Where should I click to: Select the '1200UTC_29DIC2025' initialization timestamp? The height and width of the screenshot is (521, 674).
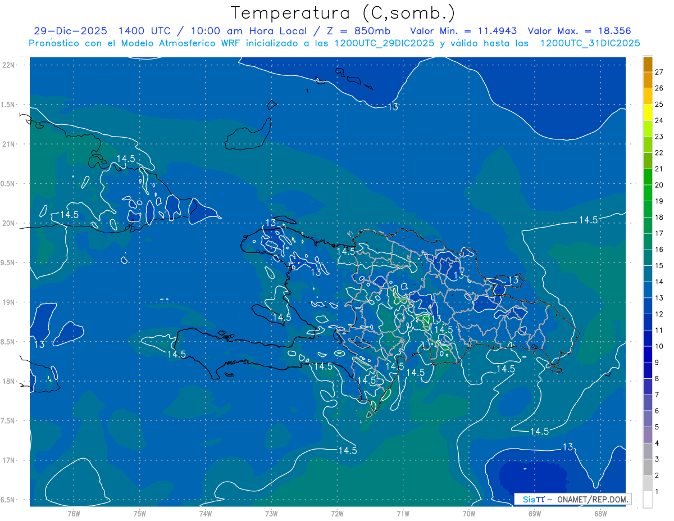tap(383, 43)
